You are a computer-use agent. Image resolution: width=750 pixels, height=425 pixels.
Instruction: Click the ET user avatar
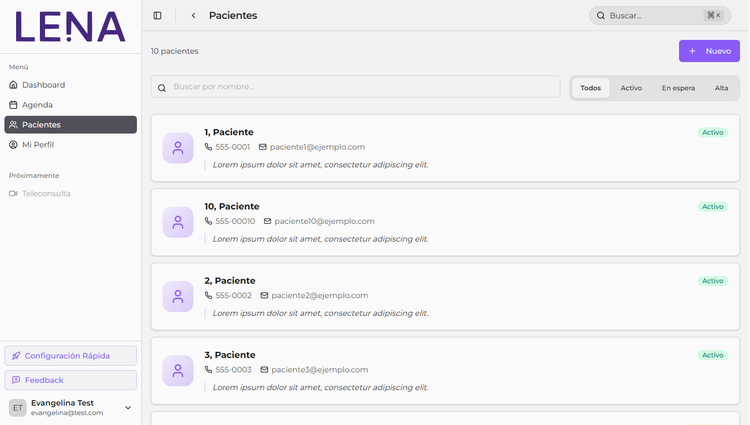(18, 408)
